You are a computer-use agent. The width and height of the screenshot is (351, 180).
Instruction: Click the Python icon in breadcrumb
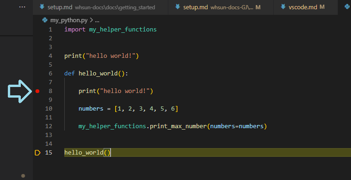point(45,20)
